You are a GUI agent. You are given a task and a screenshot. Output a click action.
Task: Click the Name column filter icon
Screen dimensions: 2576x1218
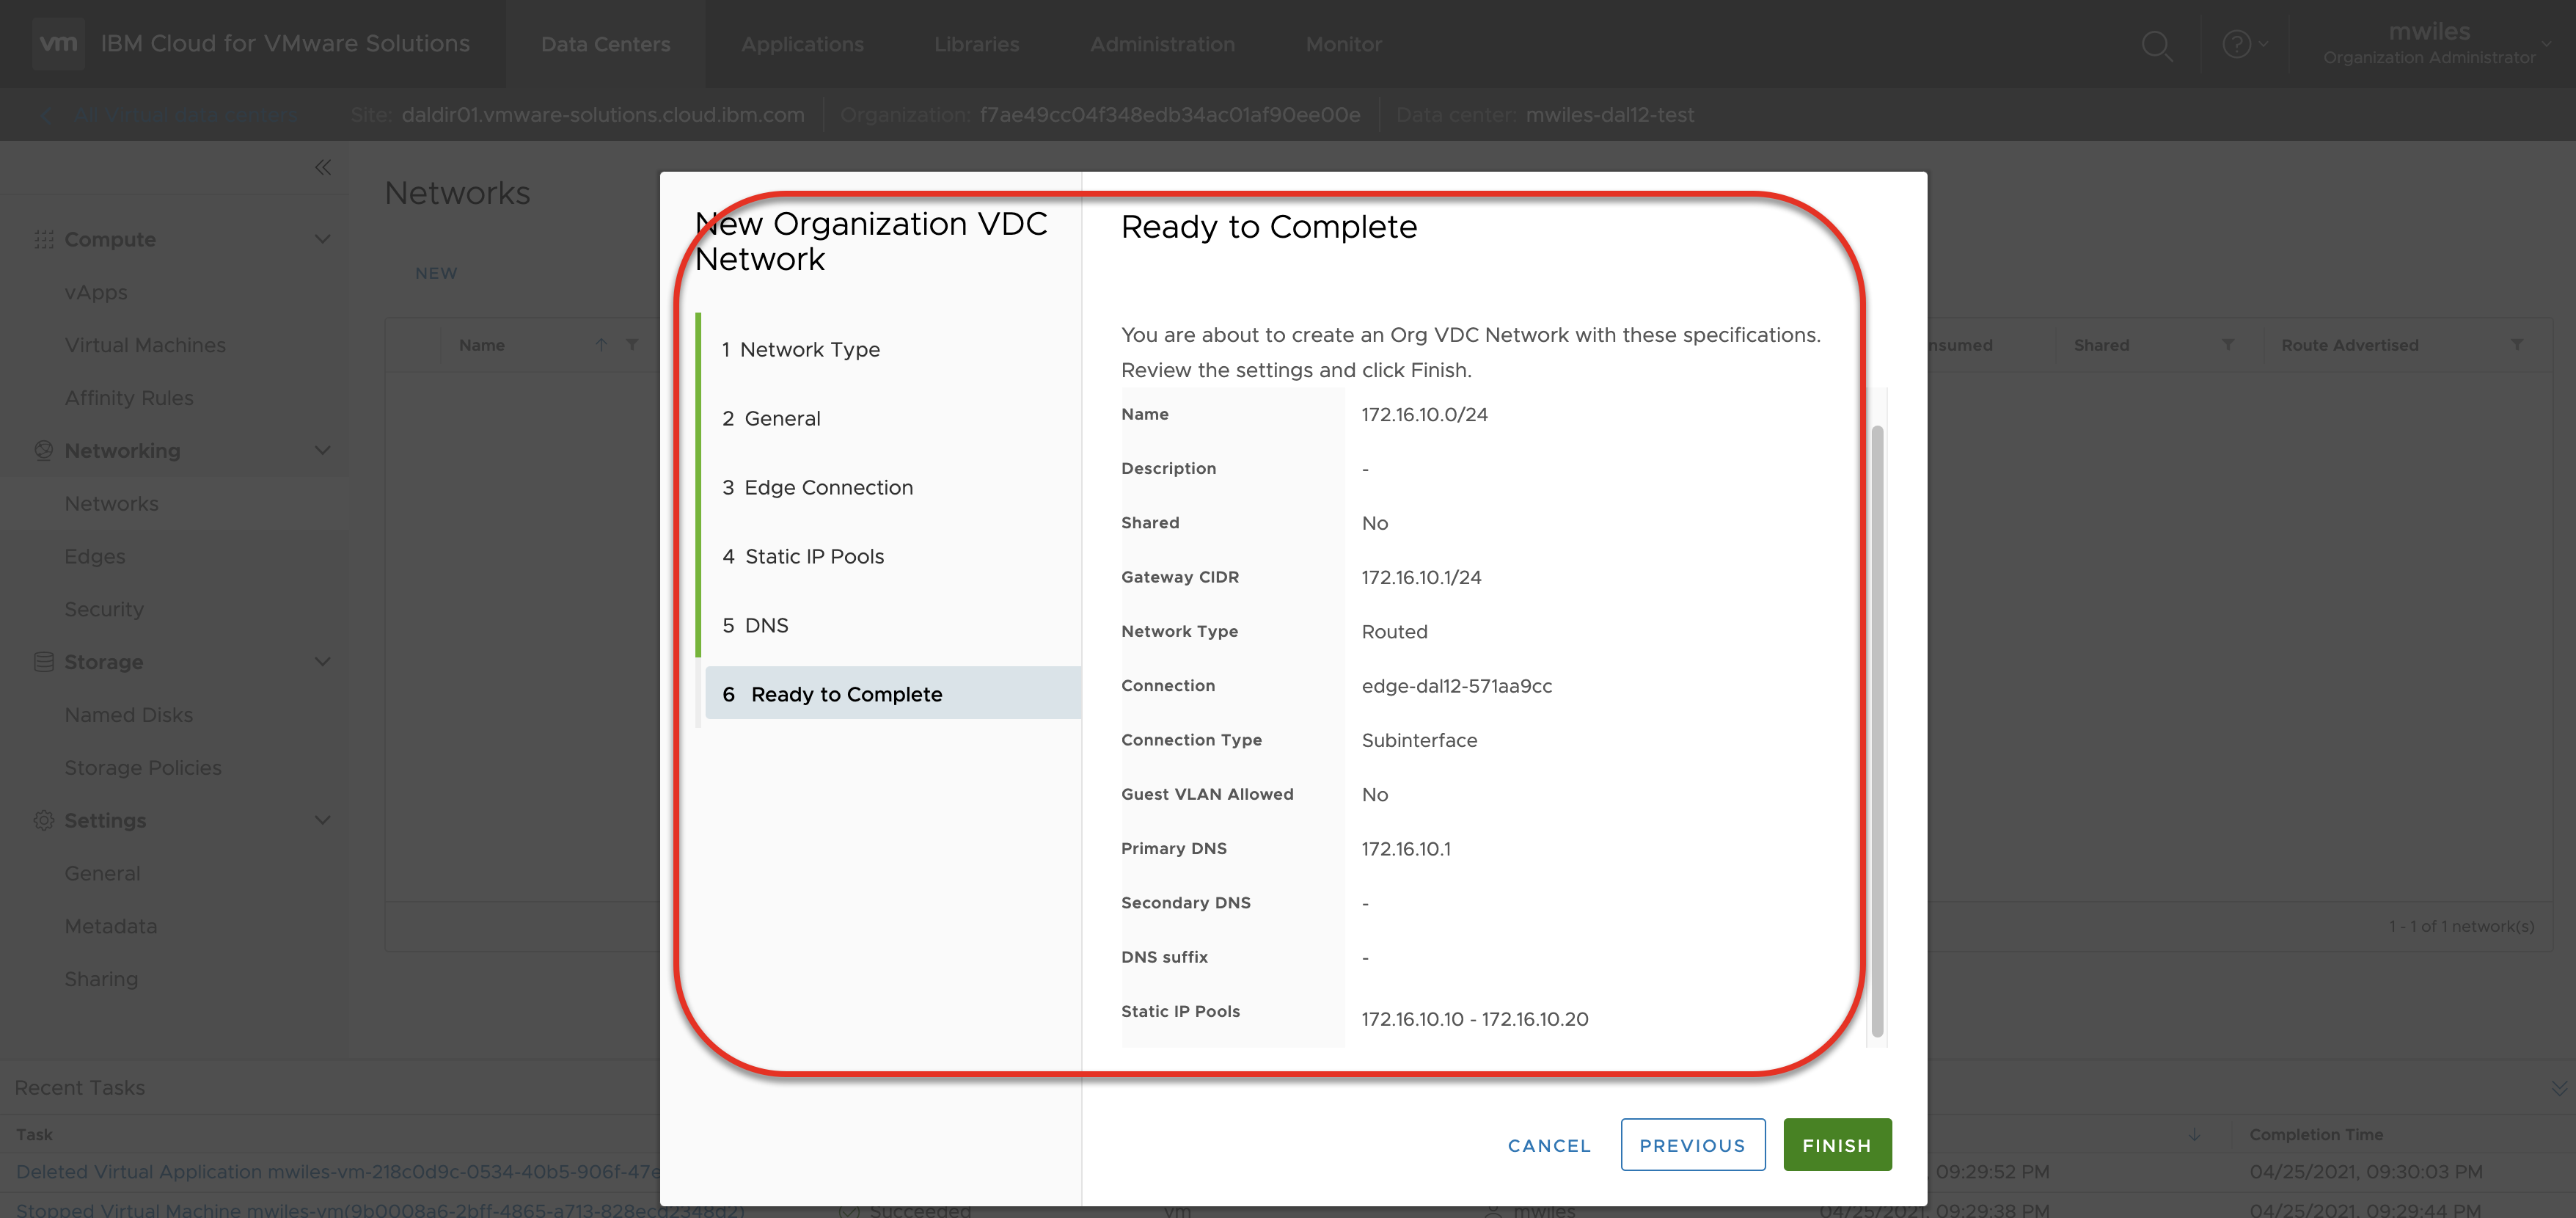coord(632,345)
